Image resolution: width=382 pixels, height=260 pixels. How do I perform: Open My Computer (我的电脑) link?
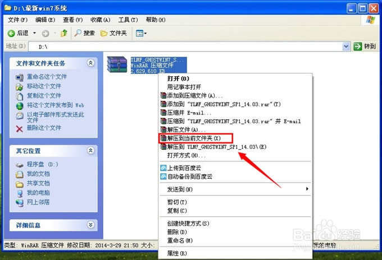tap(38, 193)
